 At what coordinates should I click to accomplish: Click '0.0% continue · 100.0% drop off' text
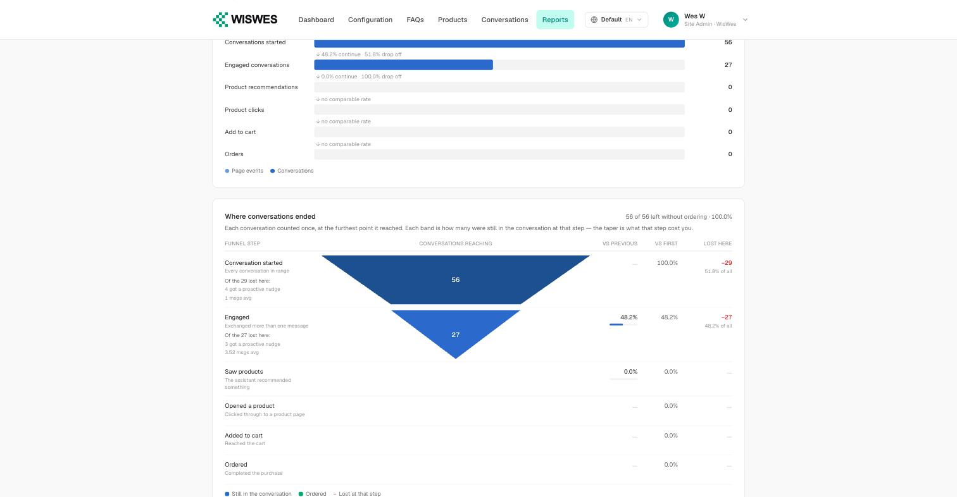tap(361, 77)
